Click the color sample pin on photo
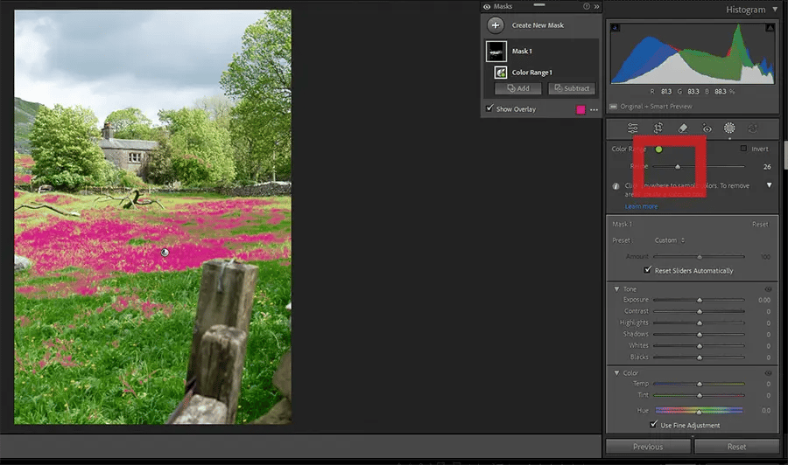The image size is (788, 465). click(165, 253)
